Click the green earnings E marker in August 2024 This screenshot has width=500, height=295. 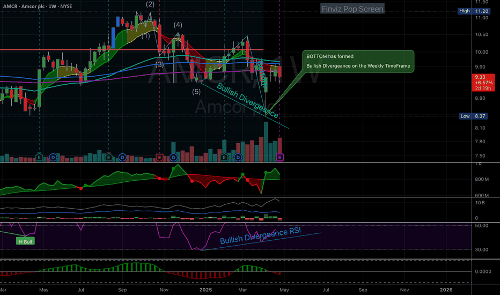108,157
